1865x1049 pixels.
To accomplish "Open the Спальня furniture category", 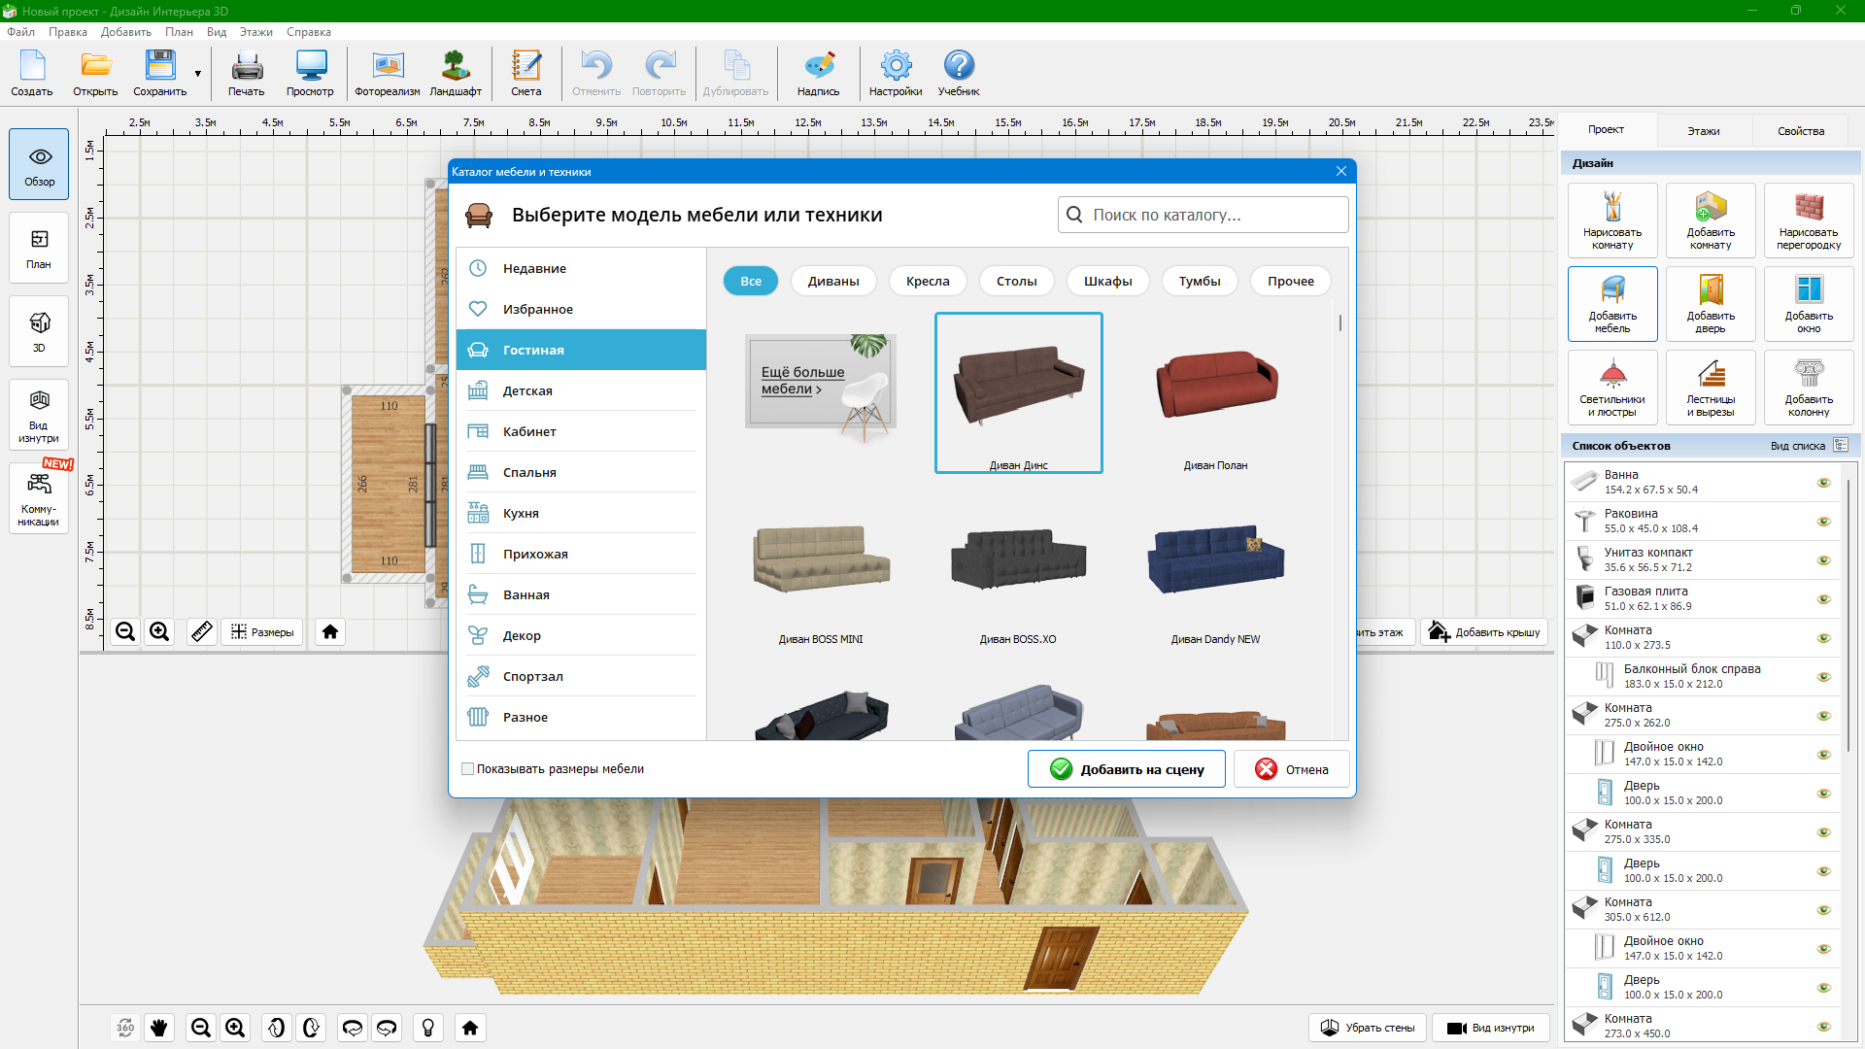I will pos(529,473).
